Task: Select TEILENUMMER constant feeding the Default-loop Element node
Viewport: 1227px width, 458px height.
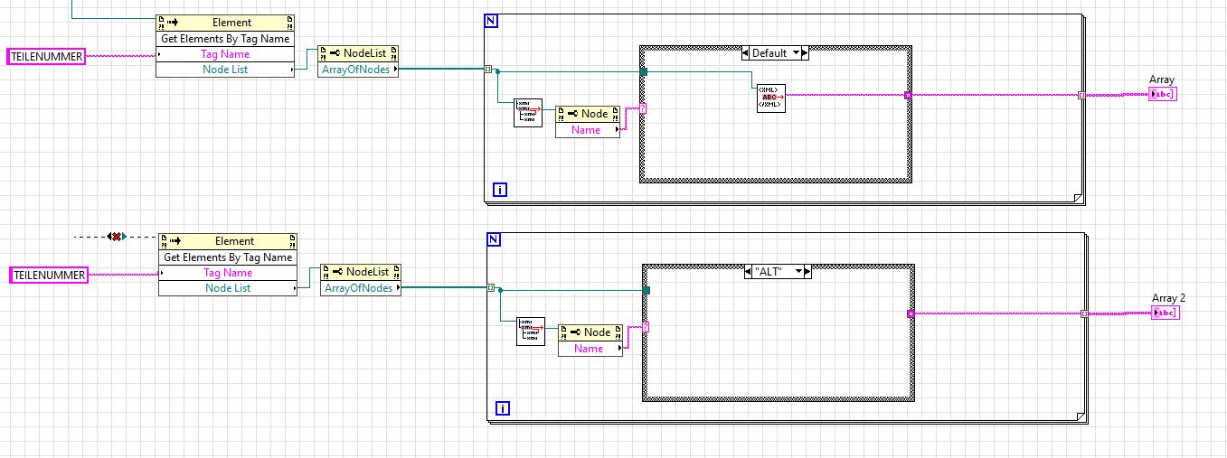Action: pos(46,56)
